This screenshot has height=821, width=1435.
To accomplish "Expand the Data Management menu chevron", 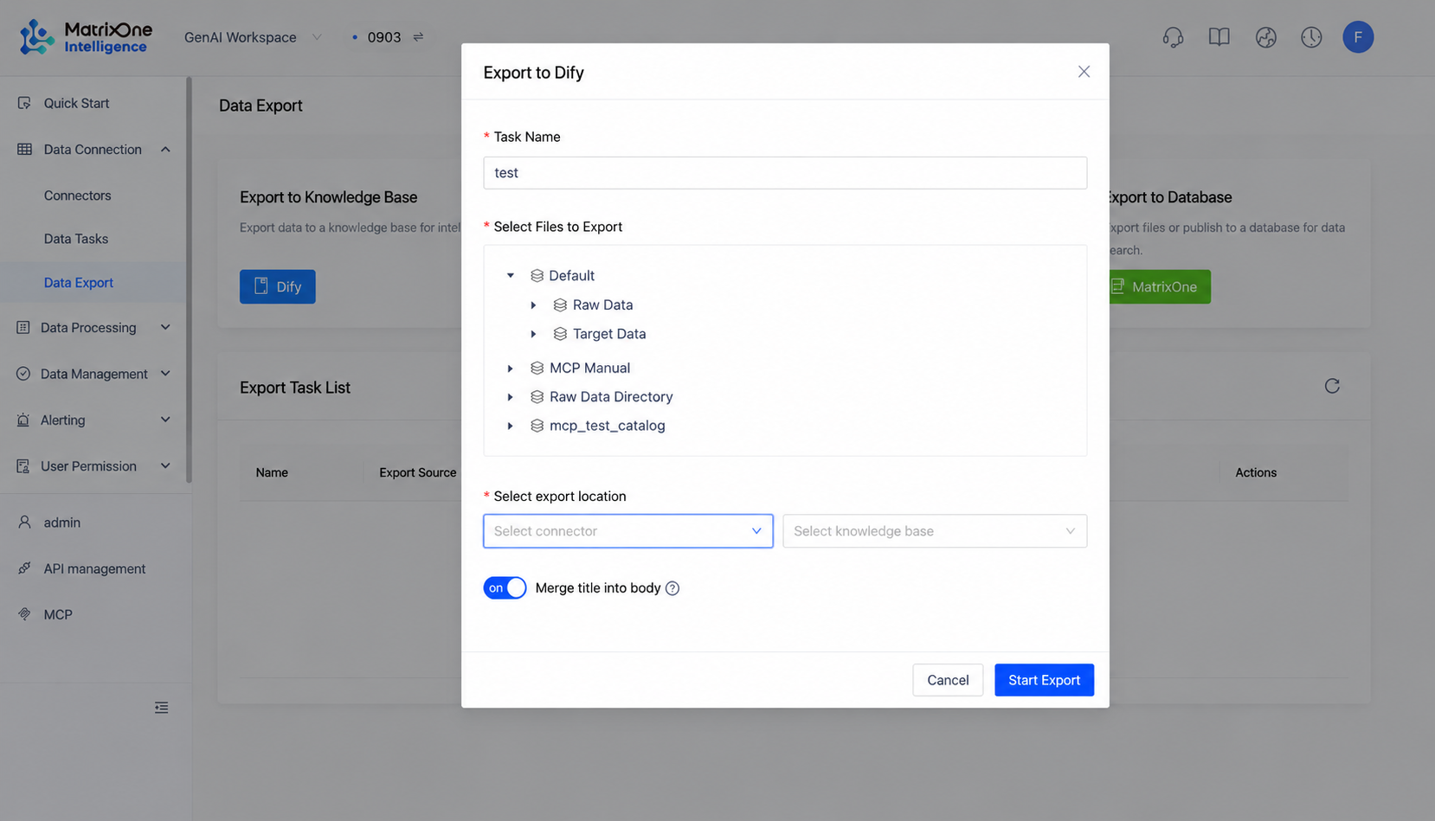I will pyautogui.click(x=165, y=374).
